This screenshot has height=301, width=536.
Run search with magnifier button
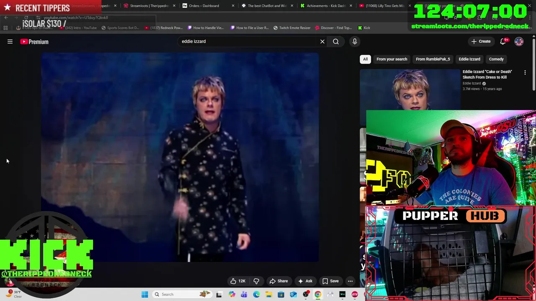(x=336, y=41)
